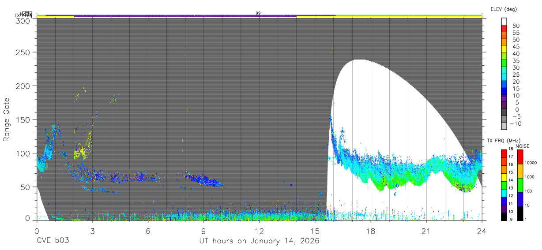Click the 991 CPID value above plot
The image size is (542, 250).
(260, 13)
